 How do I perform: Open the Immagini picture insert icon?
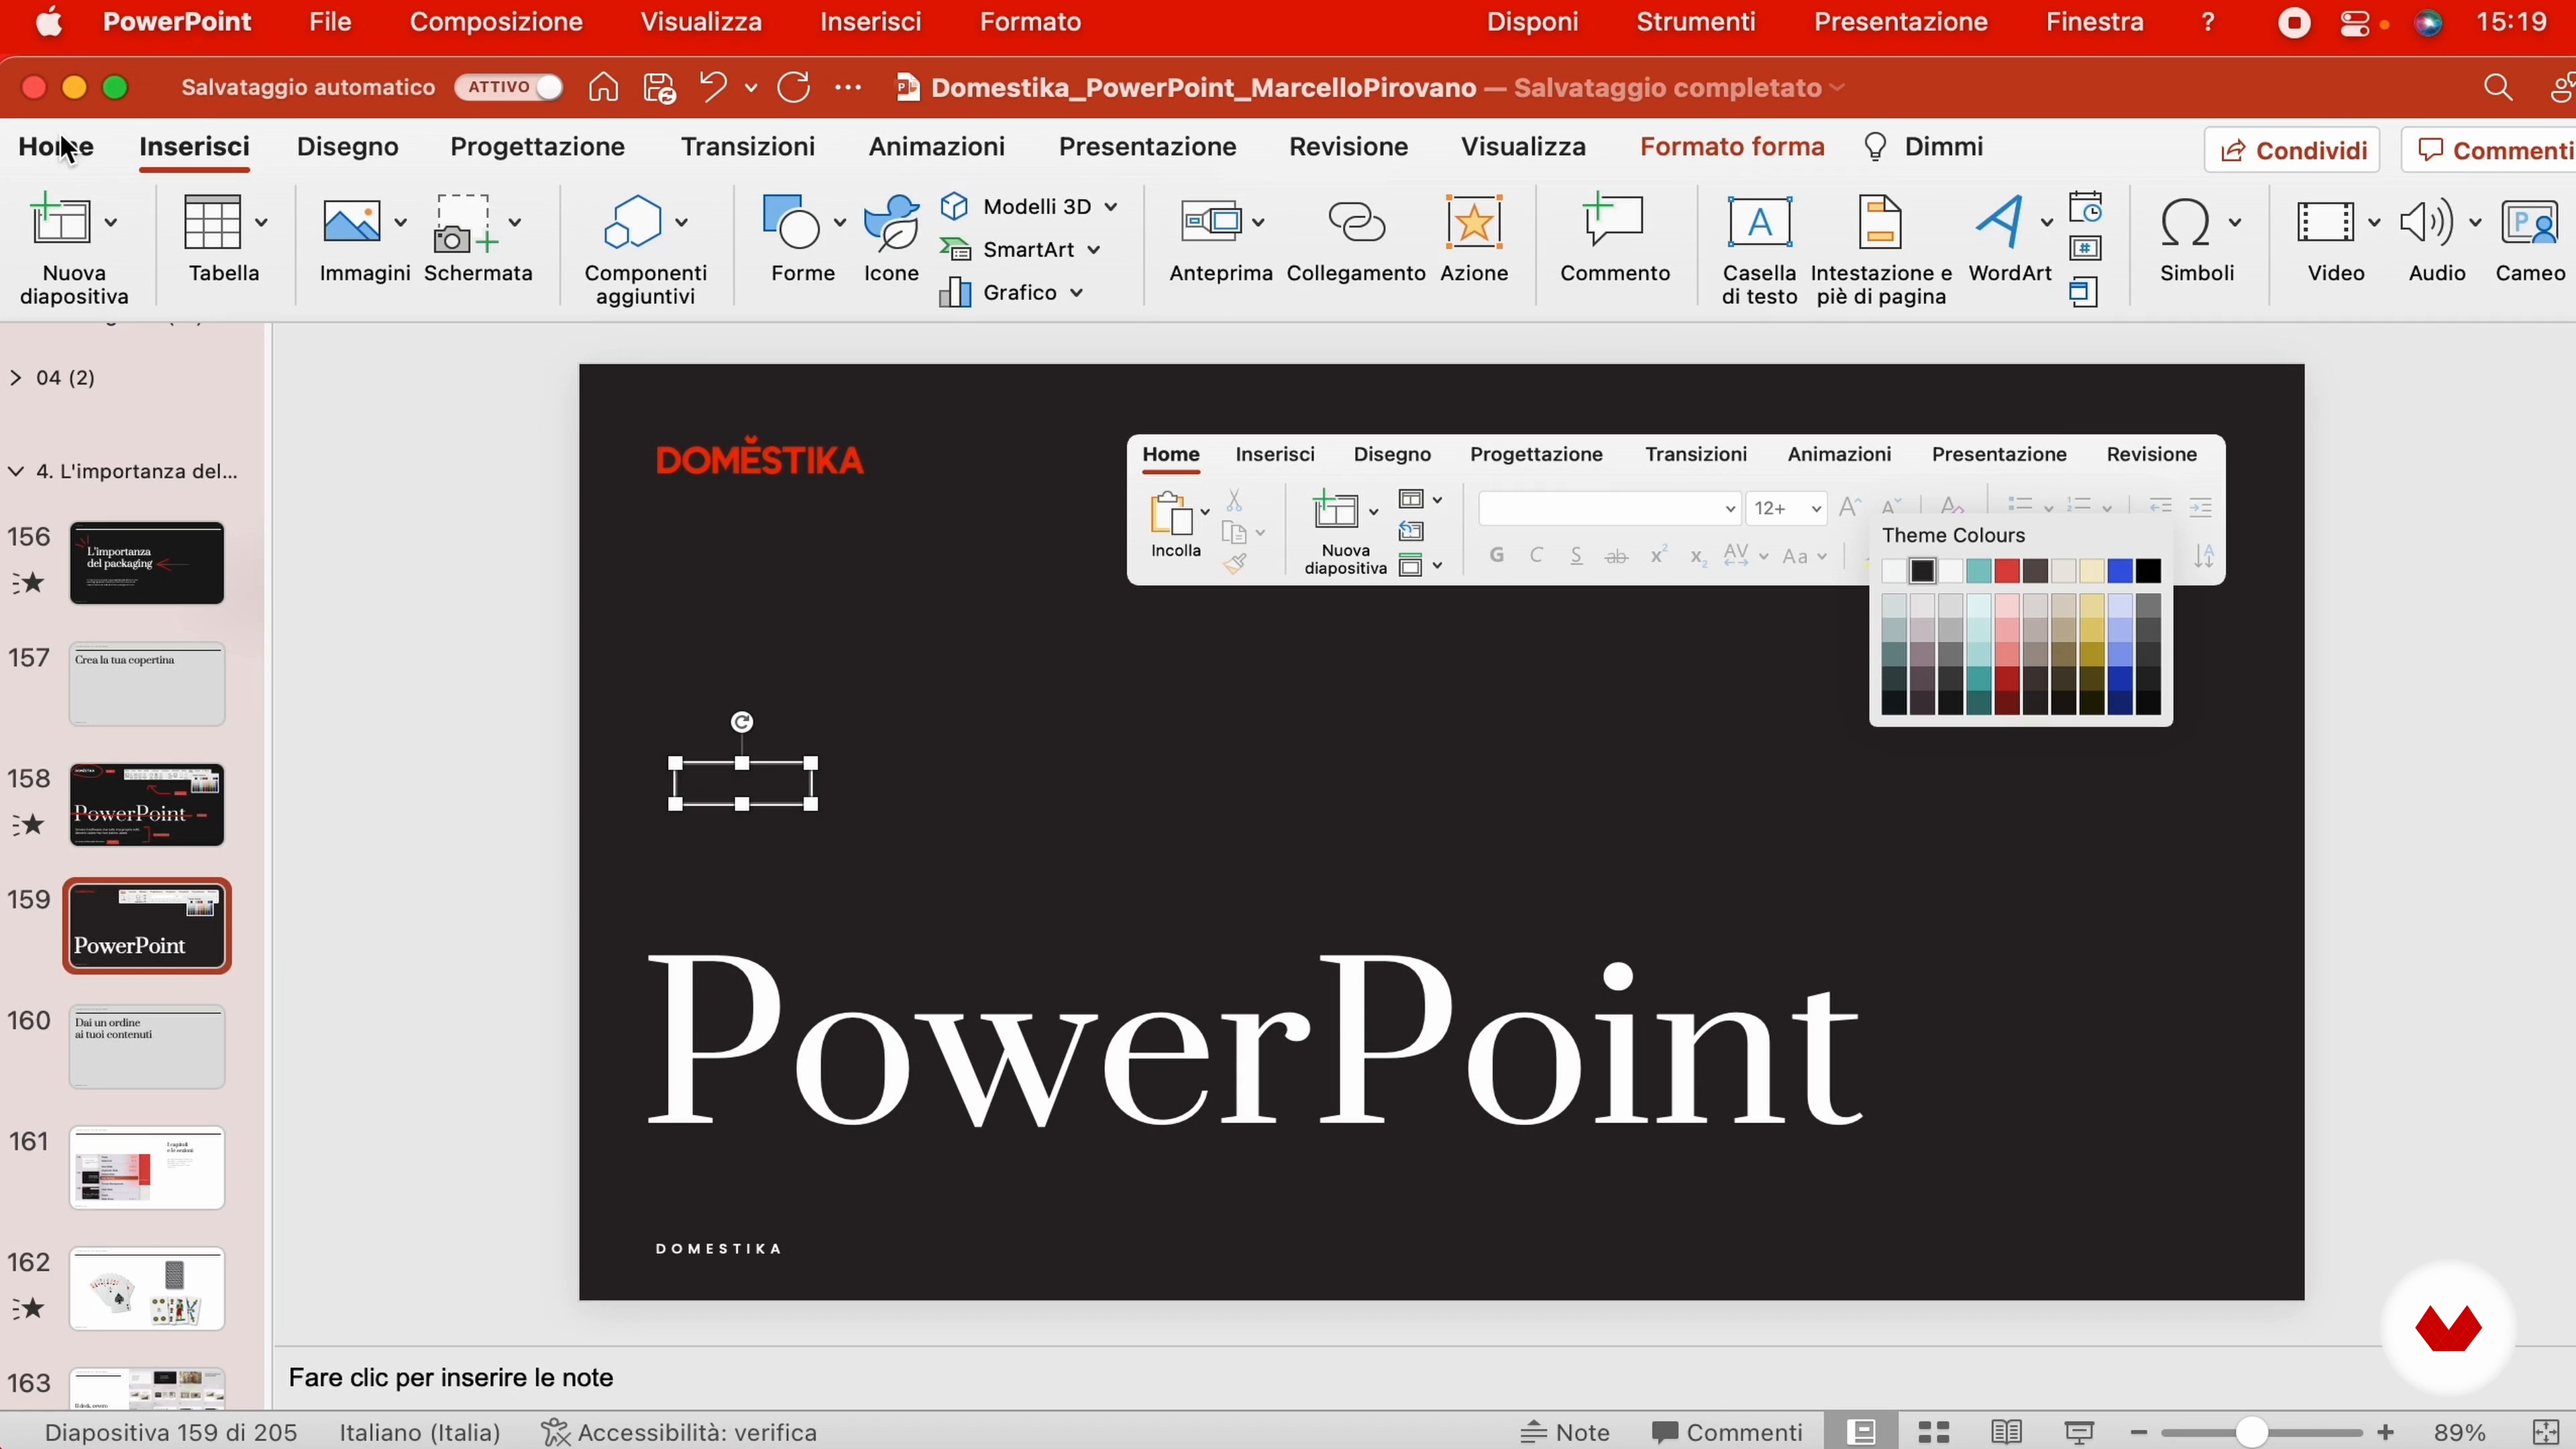pos(352,222)
